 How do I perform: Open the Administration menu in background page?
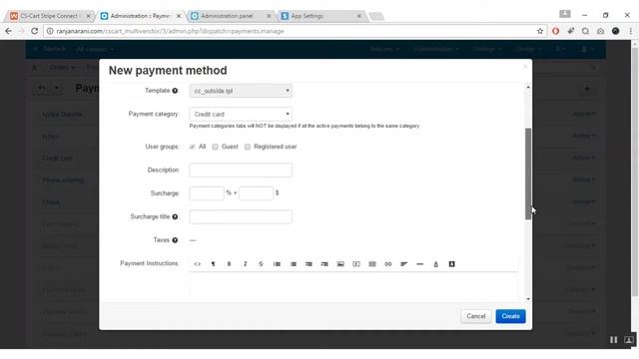(x=435, y=49)
